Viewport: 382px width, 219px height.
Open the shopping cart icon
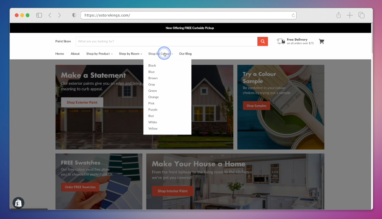click(x=322, y=41)
